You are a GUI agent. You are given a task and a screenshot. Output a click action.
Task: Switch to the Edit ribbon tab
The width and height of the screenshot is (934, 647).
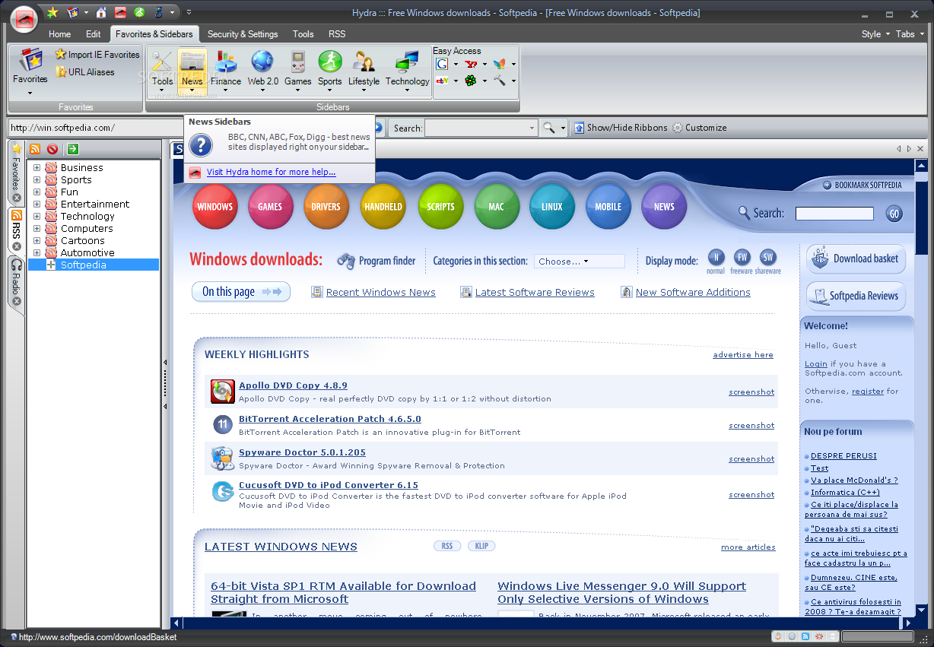(93, 34)
